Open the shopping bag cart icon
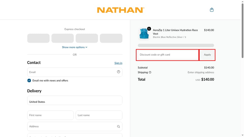Viewport: 244px width, 137px height. pyautogui.click(x=212, y=10)
